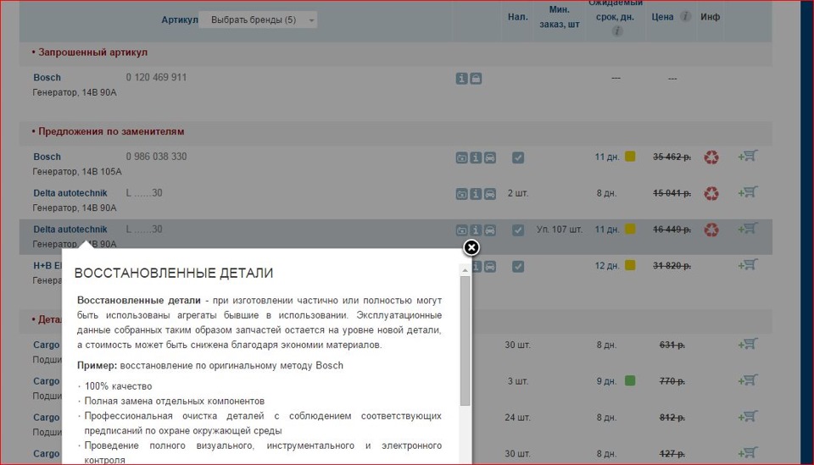
Task: Open Bosch brand link for 0 120 469 911
Action: pos(47,78)
